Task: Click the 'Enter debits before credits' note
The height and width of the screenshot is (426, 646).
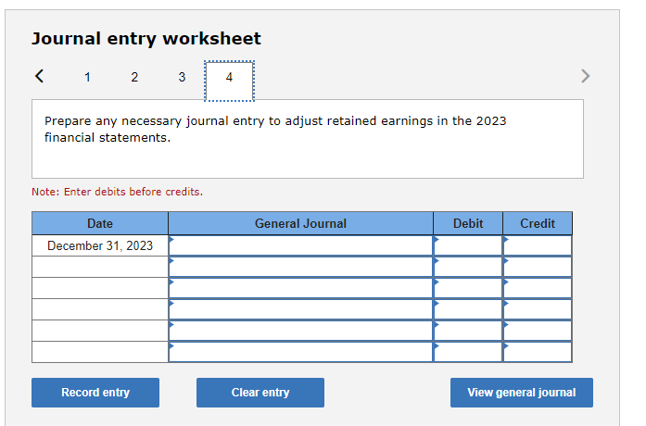Action: click(x=118, y=192)
